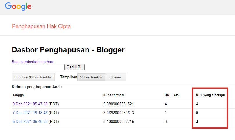Open the 'Buat pemberitahuan baru' link
This screenshot has height=140, width=235.
[x=33, y=62]
